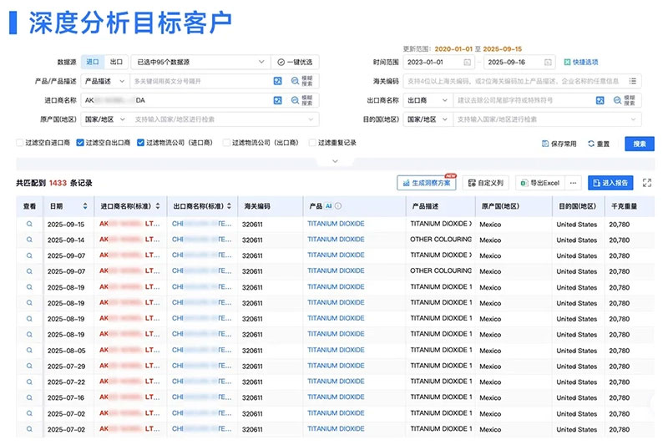Click translate icon in importer name field
This screenshot has width=668, height=445.
(x=278, y=100)
